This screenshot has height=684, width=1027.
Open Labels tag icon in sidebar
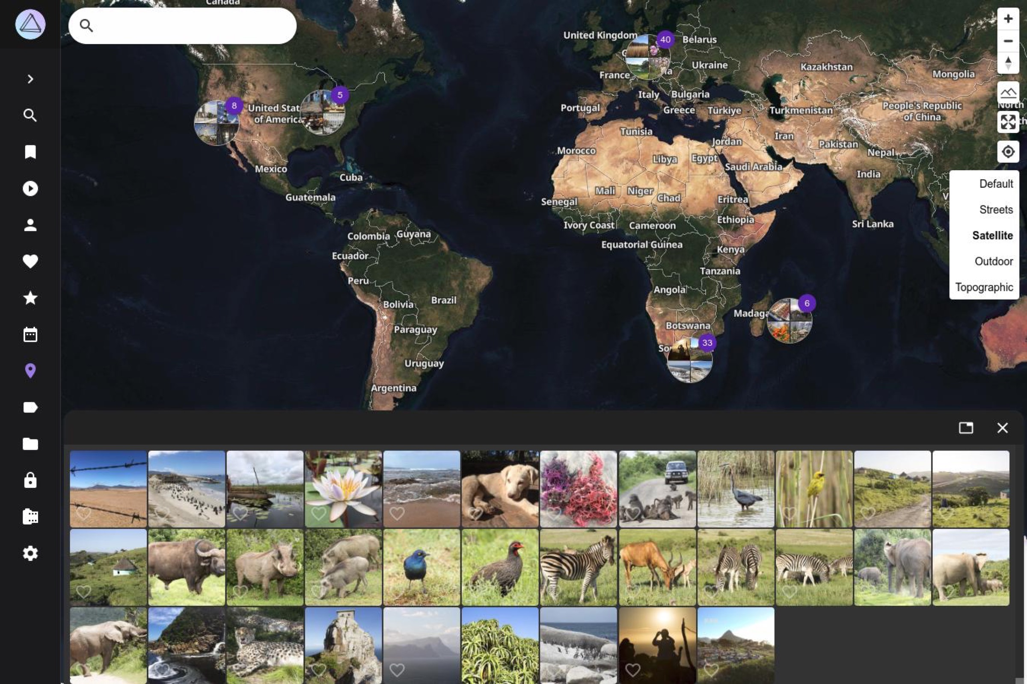30,407
